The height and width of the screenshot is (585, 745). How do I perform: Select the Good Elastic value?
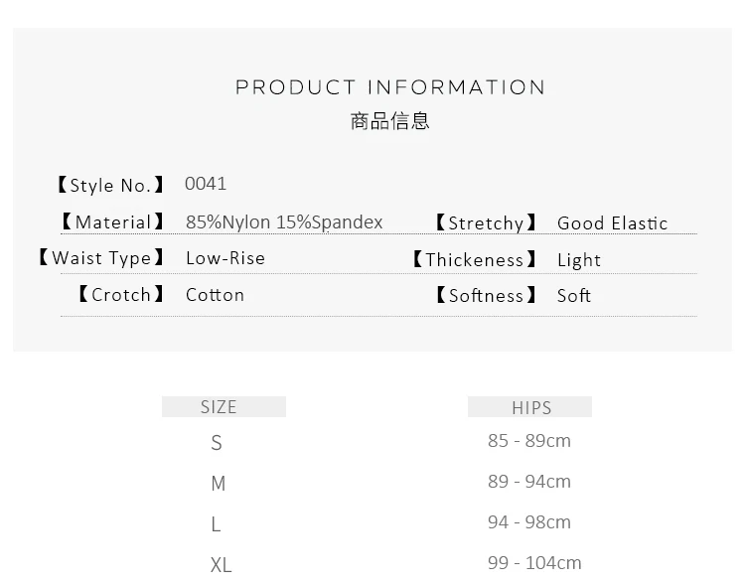pos(612,222)
